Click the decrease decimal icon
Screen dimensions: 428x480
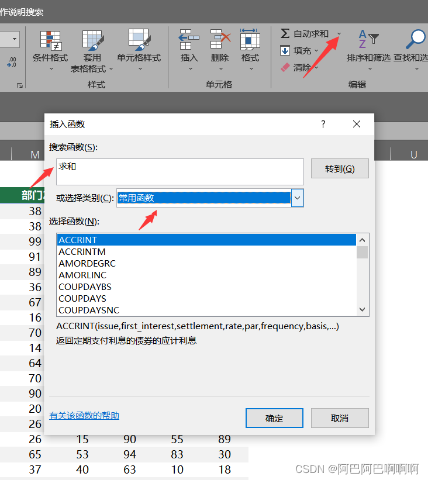point(11,62)
